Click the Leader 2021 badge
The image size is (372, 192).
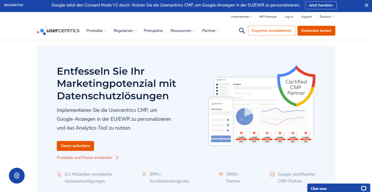[x=306, y=138]
